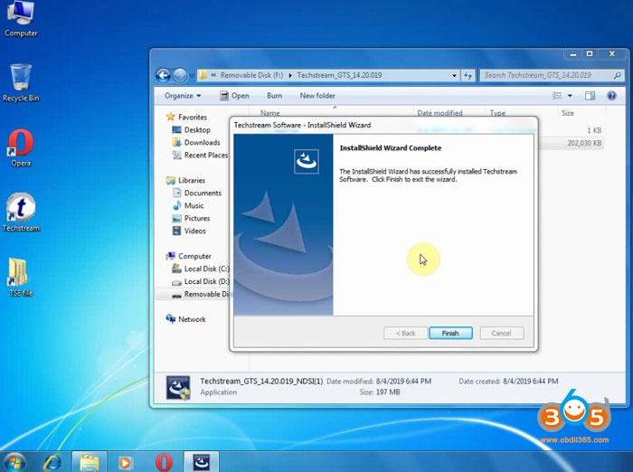Click the Date modified column header

[x=439, y=113]
